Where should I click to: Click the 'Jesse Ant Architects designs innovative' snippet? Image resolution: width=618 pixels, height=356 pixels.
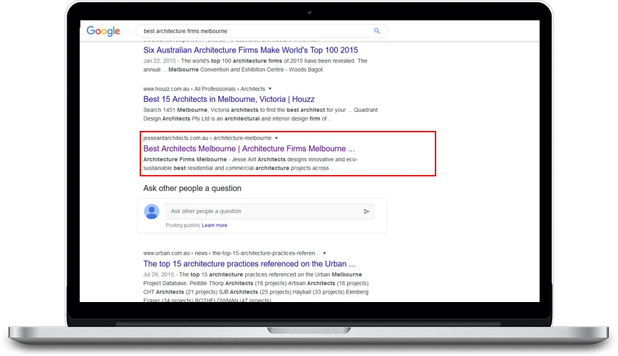250,164
